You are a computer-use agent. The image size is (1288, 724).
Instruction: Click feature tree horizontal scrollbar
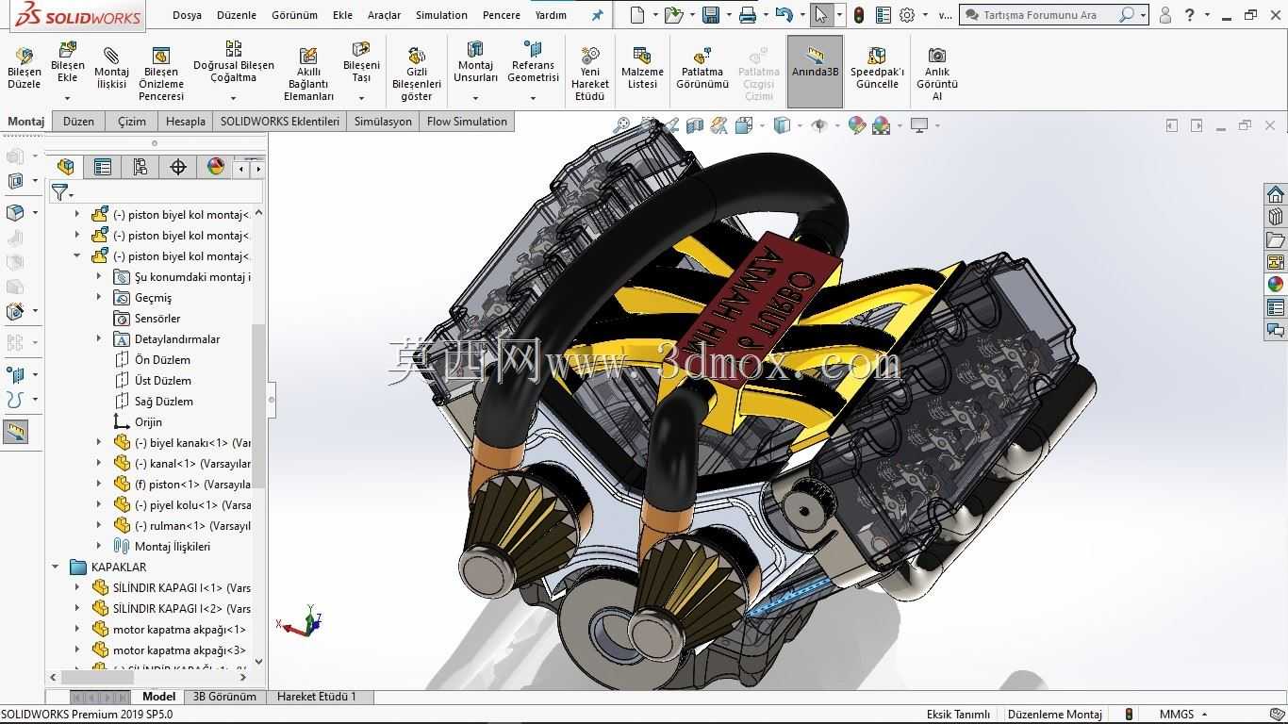click(99, 677)
